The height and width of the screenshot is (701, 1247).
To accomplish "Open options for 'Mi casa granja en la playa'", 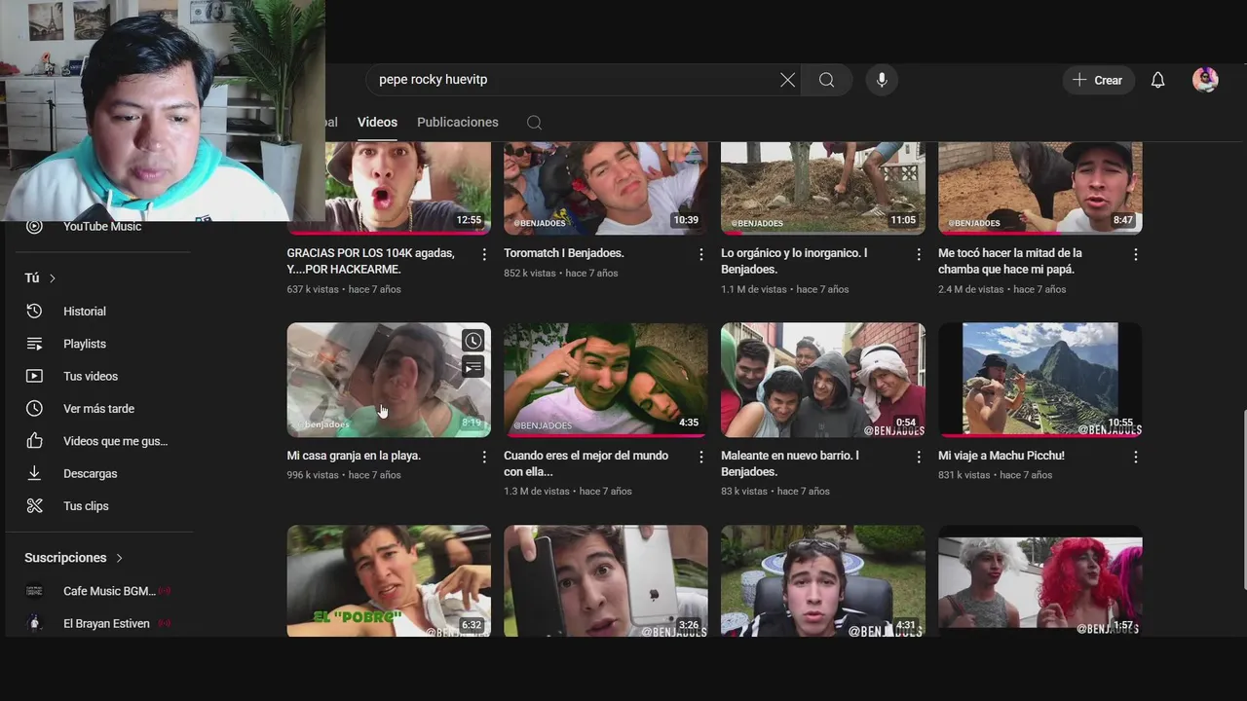I will [484, 457].
